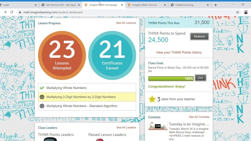Image resolution: width=251 pixels, height=141 pixels.
Task: Open the Imagine Math Bonus Days contest thumbnail
Action: [158, 126]
